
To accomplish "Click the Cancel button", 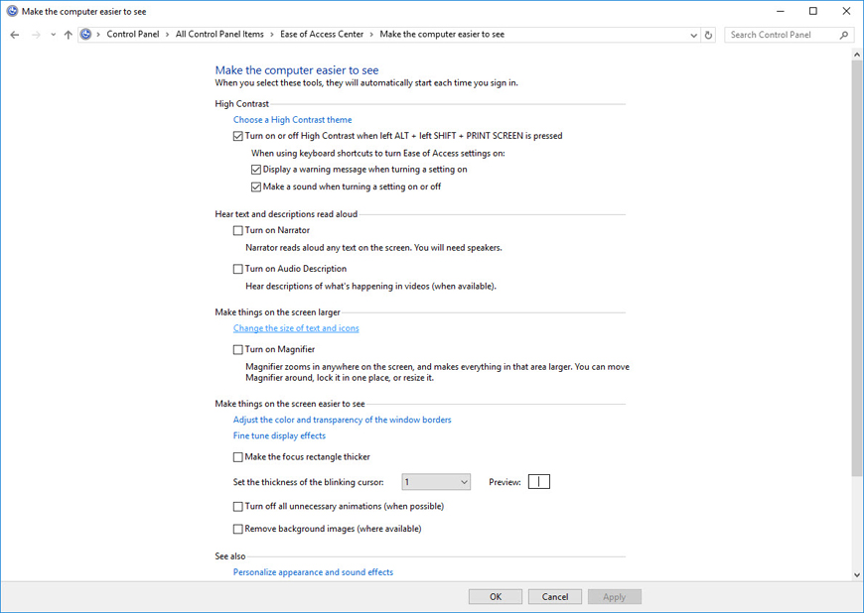I will 555,596.
